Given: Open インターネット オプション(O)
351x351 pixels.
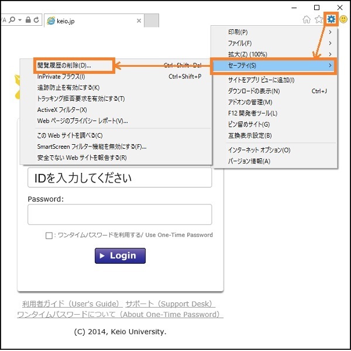Looking at the screenshot, I should [x=259, y=150].
